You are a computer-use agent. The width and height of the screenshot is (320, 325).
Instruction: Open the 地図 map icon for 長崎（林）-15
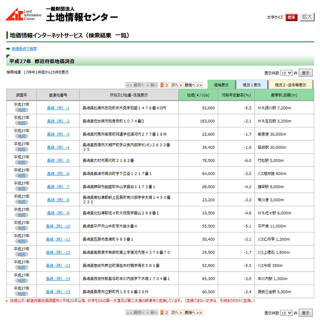coord(21,294)
